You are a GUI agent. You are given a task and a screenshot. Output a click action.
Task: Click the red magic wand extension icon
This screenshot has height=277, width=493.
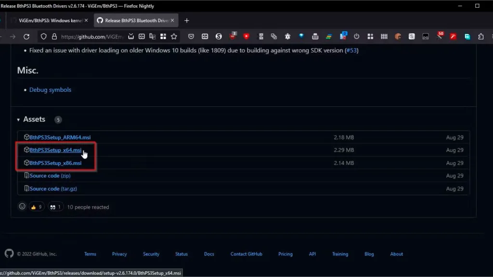(453, 37)
